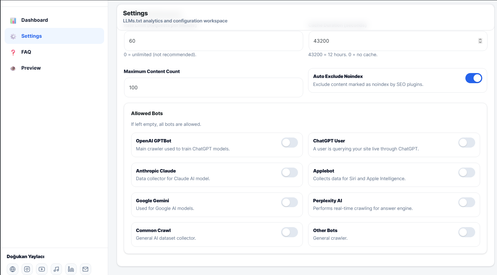Screen dimensions: 497x275
Task: Open author's LinkedIn icon
Action: 71,269
